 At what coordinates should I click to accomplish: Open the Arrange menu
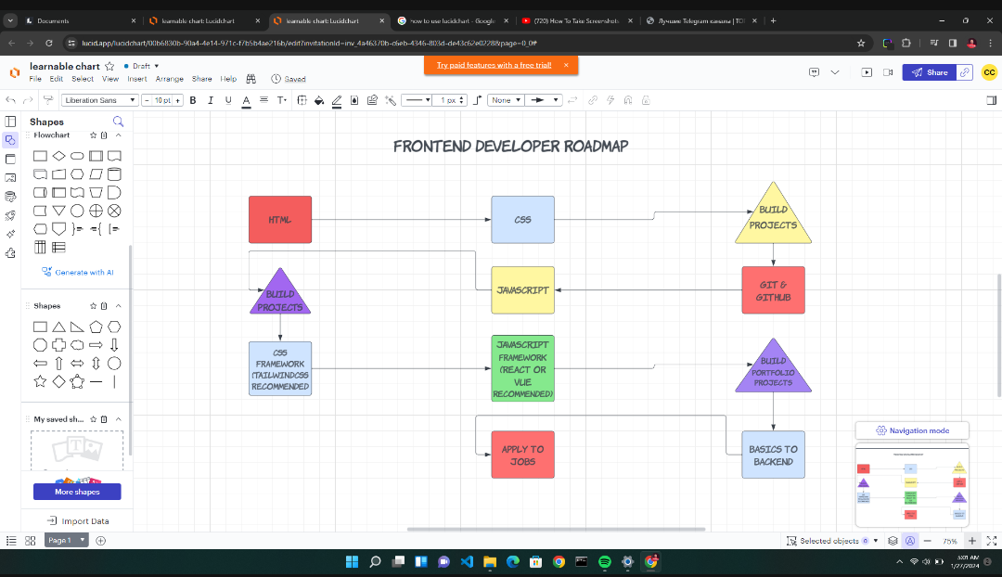(170, 79)
